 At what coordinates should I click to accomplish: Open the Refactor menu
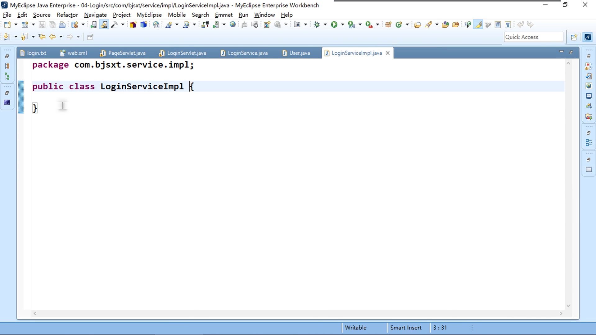tap(67, 15)
